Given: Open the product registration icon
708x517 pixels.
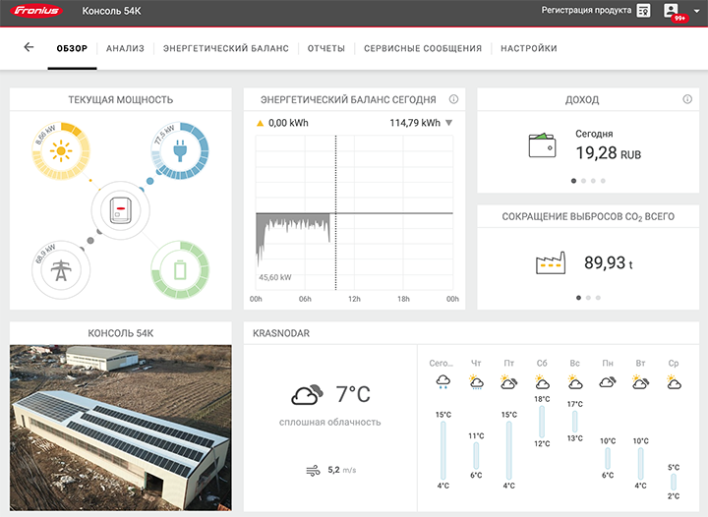Looking at the screenshot, I should click(x=643, y=11).
